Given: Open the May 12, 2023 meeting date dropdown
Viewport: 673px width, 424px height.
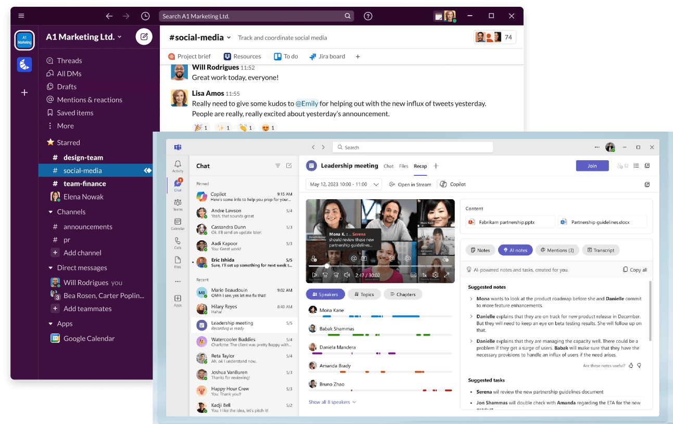Looking at the screenshot, I should 344,184.
